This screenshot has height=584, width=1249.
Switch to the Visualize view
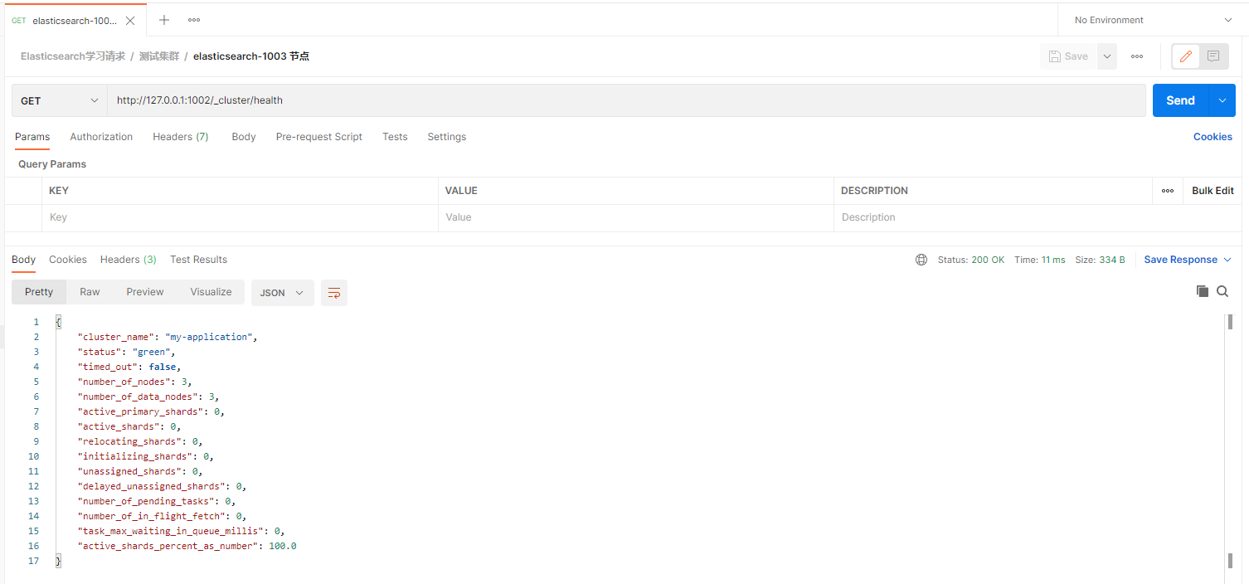click(x=211, y=292)
